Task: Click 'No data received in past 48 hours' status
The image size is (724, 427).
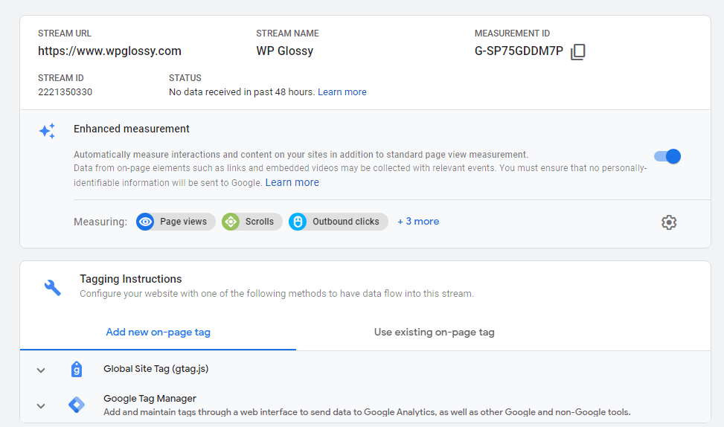Action: 242,91
